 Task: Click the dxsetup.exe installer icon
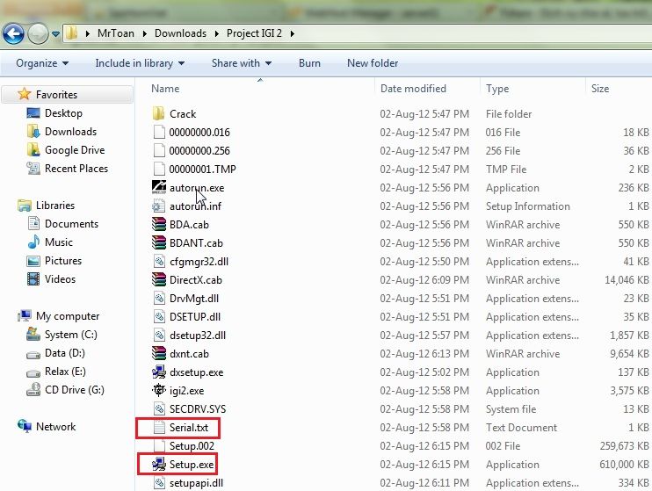coord(159,372)
